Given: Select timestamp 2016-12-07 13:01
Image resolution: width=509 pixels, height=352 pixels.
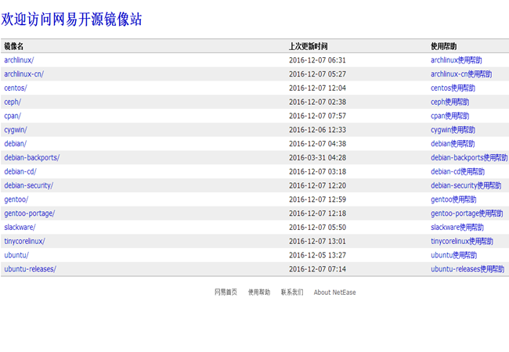Looking at the screenshot, I should coord(317,241).
